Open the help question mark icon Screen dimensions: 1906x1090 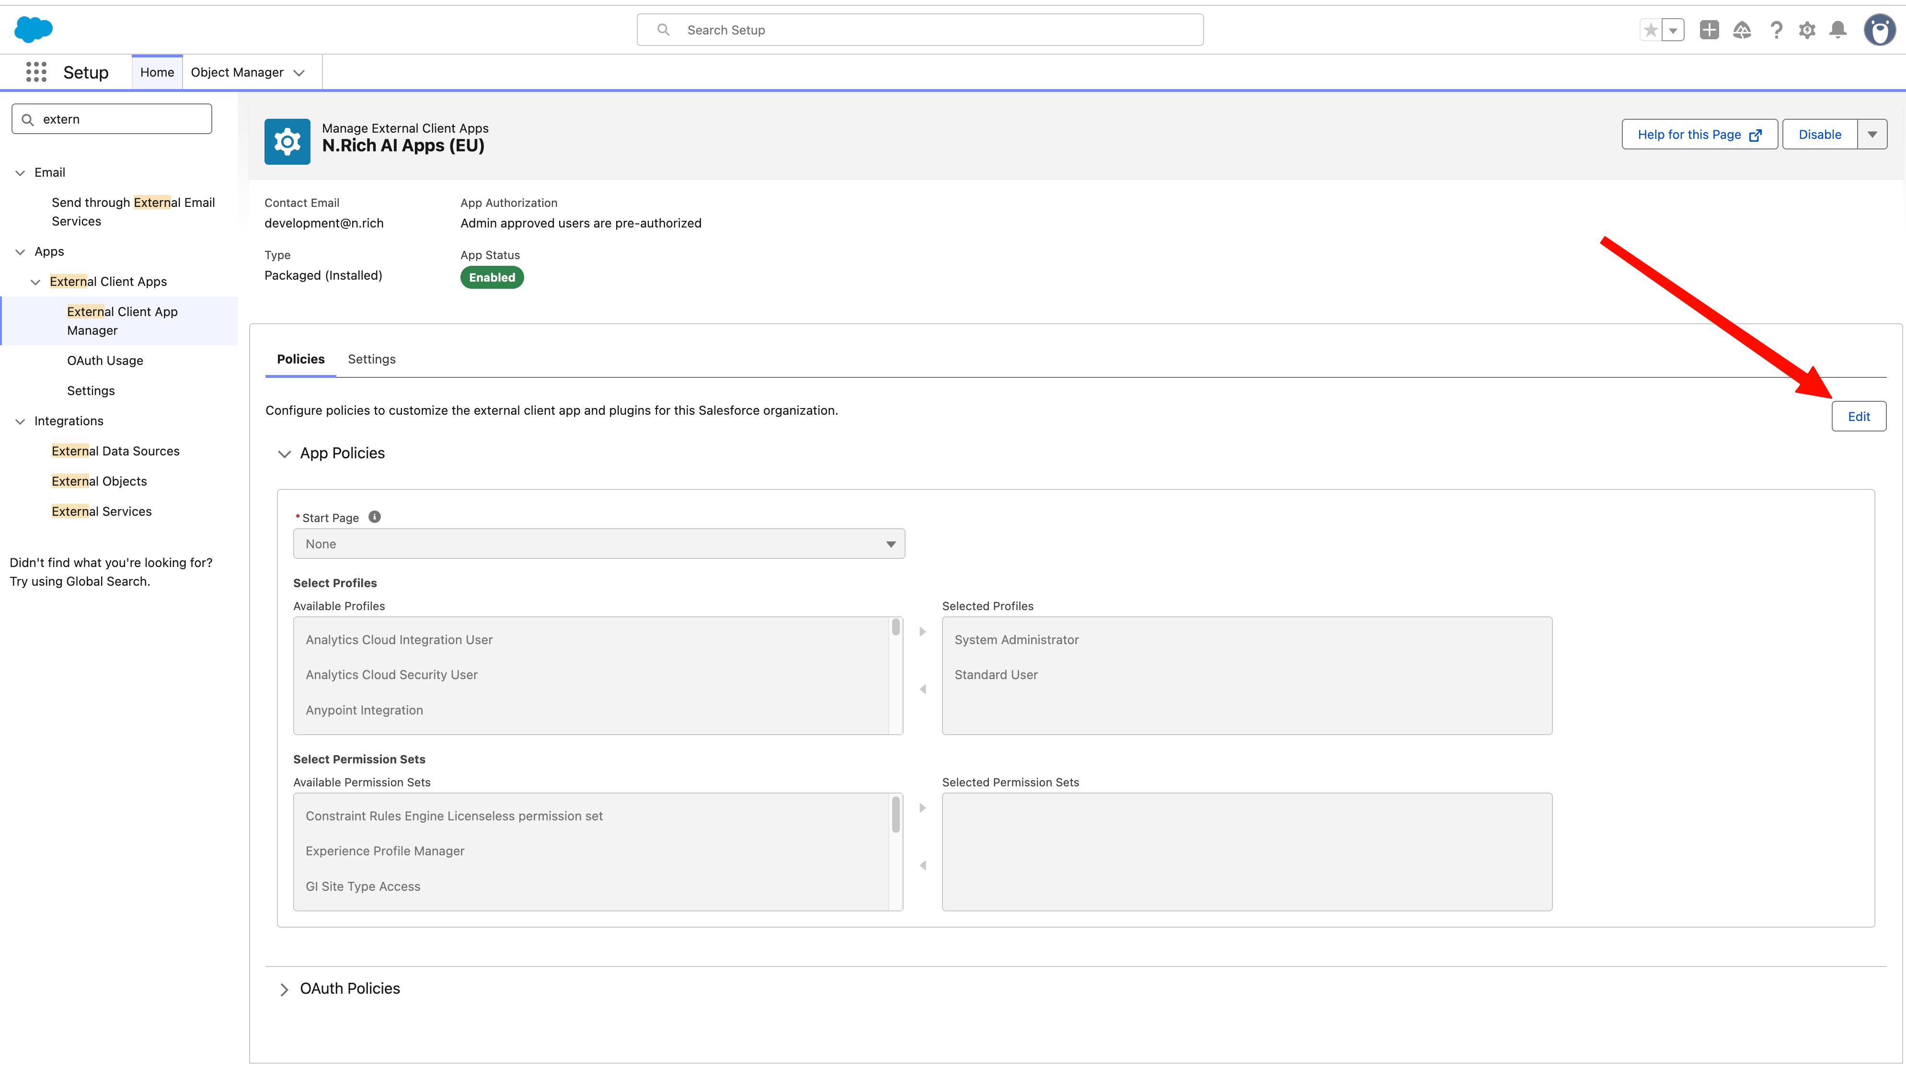point(1776,30)
